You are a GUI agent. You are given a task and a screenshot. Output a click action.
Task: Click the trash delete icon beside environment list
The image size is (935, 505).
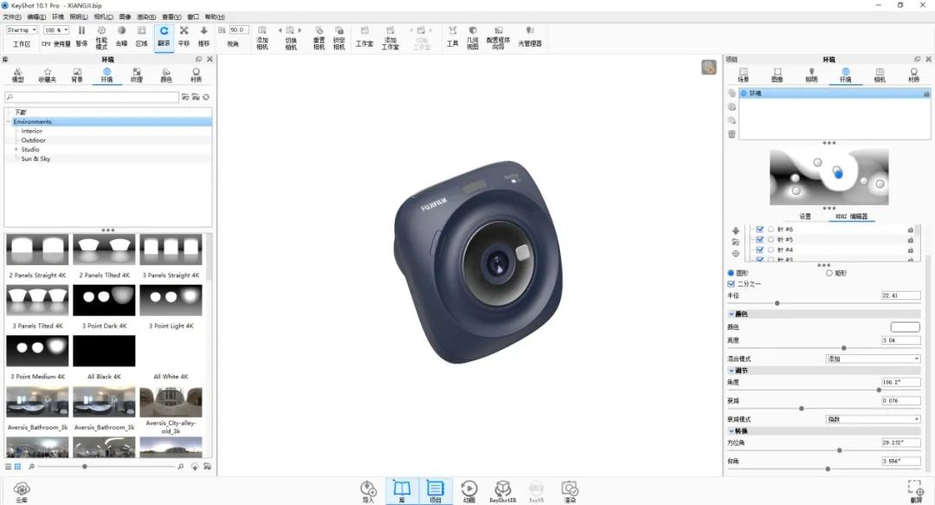[x=732, y=134]
